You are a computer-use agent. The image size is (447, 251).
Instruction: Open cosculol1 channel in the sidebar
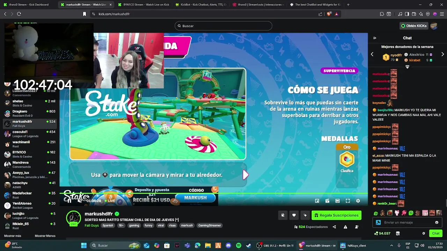click(30, 134)
